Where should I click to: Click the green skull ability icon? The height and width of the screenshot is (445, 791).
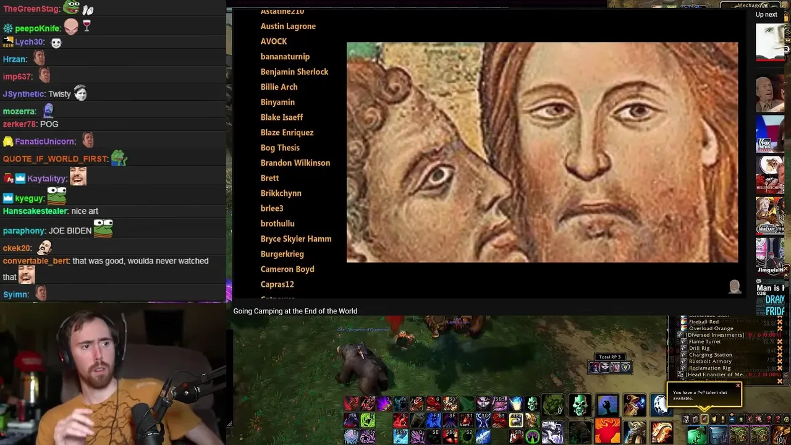[580, 404]
